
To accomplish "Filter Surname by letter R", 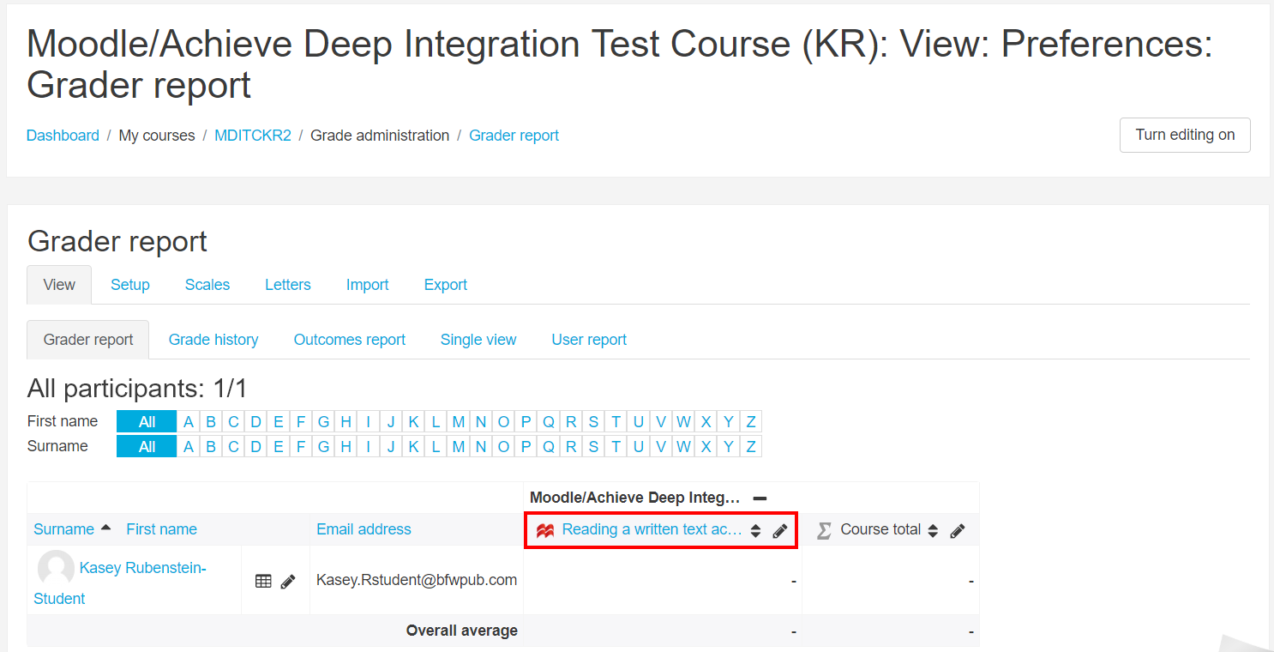I will tap(571, 446).
